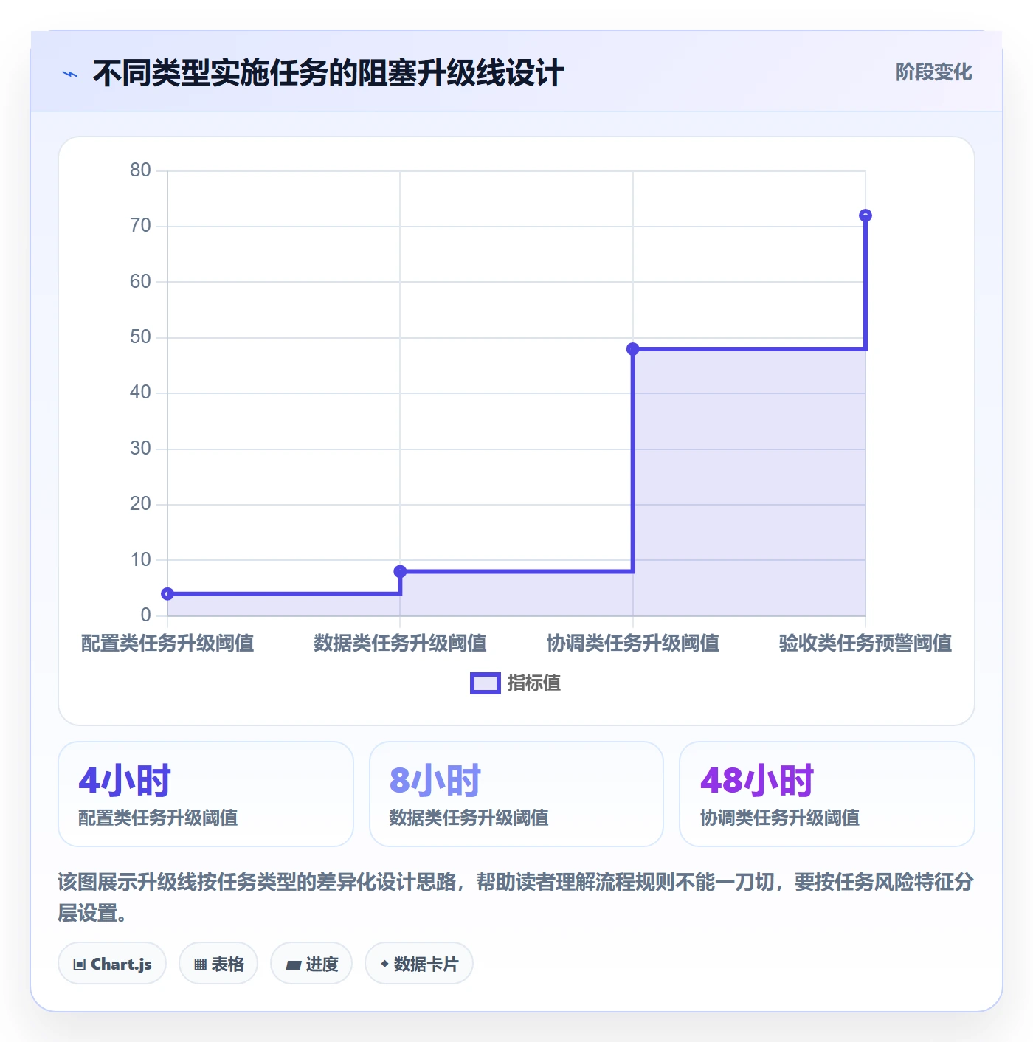Click the y-axis value 80
This screenshot has height=1042, width=1033.
click(140, 170)
